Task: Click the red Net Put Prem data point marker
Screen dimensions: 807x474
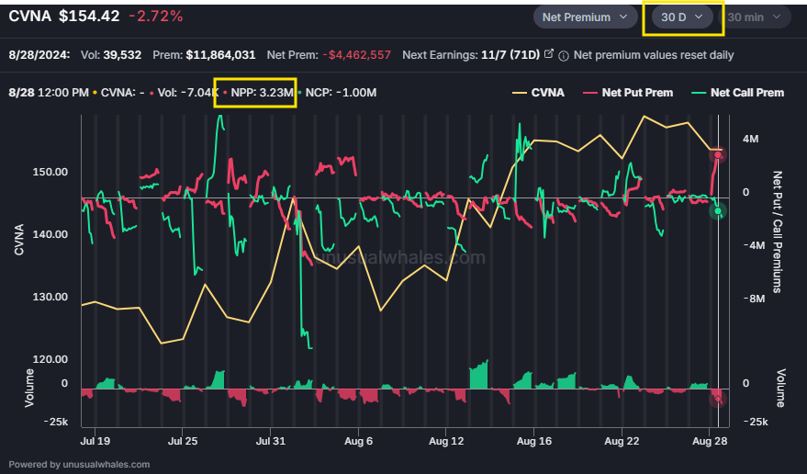Action: tap(717, 155)
